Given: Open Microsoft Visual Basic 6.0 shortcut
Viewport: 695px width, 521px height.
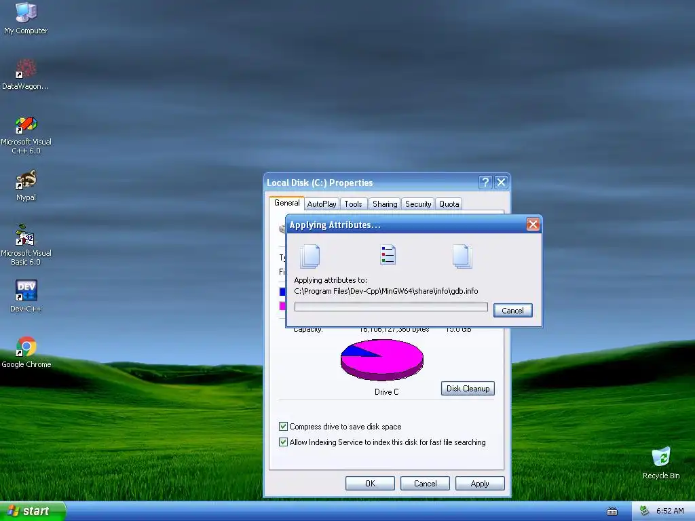Looking at the screenshot, I should click(x=26, y=245).
